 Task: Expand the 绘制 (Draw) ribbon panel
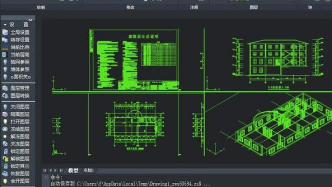tap(41, 8)
